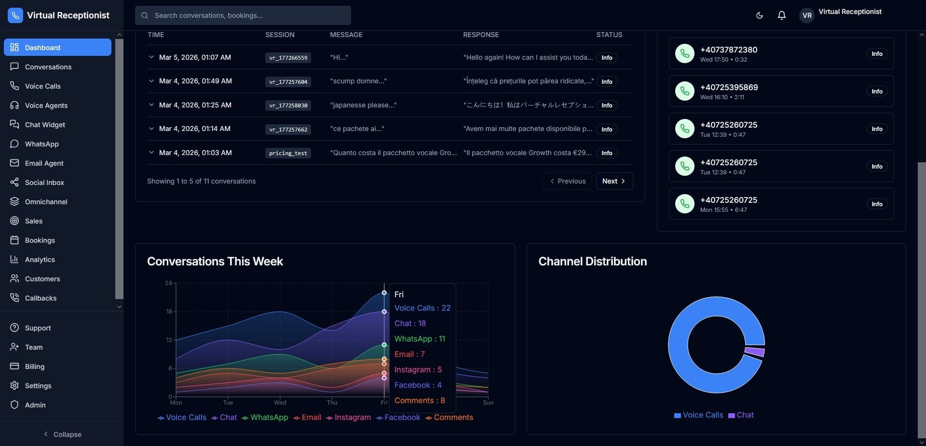This screenshot has width=926, height=446.
Task: Open the Bookings section
Action: (39, 240)
